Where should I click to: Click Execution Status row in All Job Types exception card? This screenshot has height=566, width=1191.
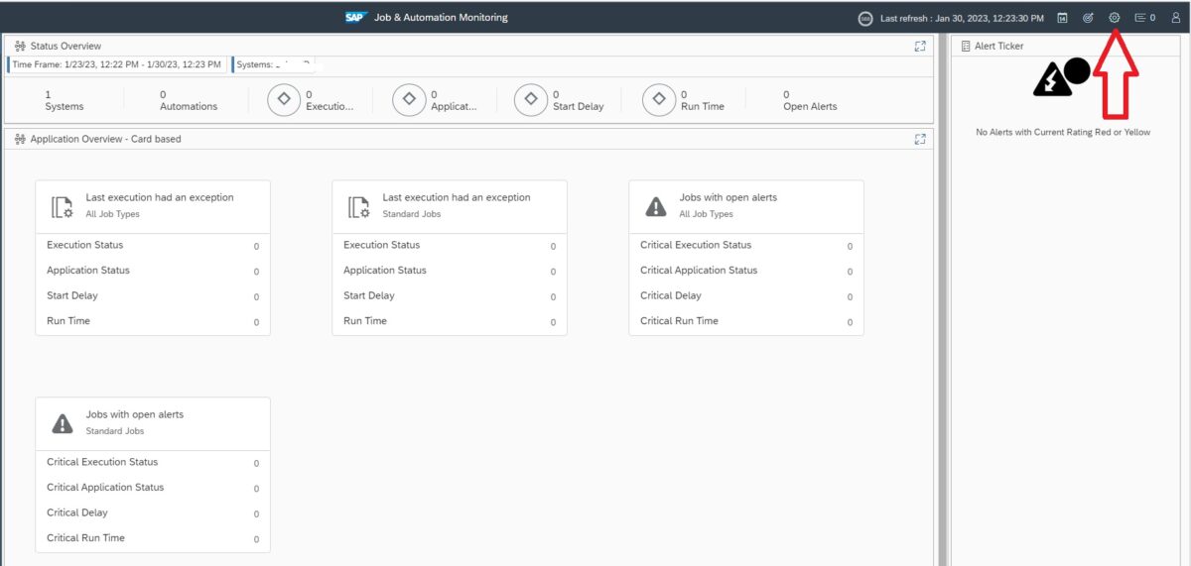pyautogui.click(x=153, y=246)
